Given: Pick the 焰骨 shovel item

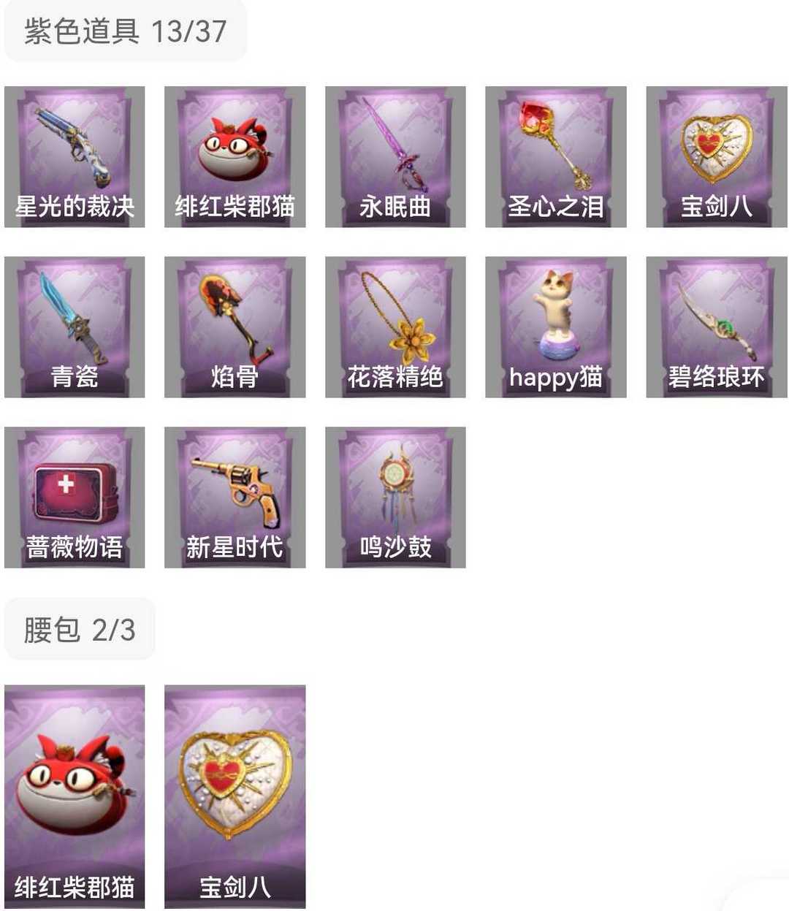Looking at the screenshot, I should [x=235, y=327].
